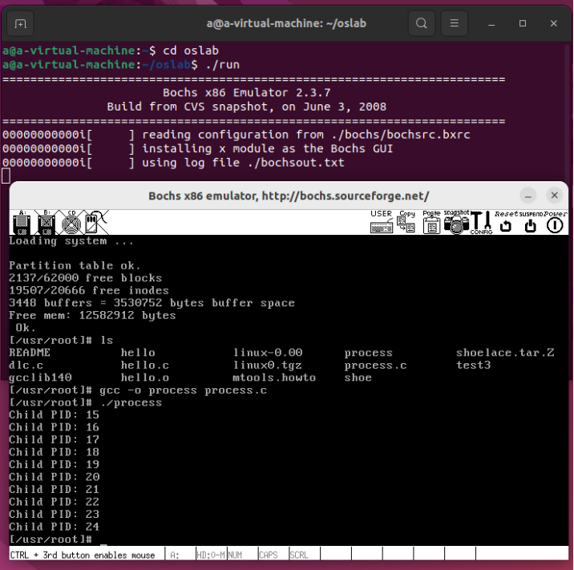
Task: Click the Paste clipboard icon in Bochs
Action: click(431, 222)
